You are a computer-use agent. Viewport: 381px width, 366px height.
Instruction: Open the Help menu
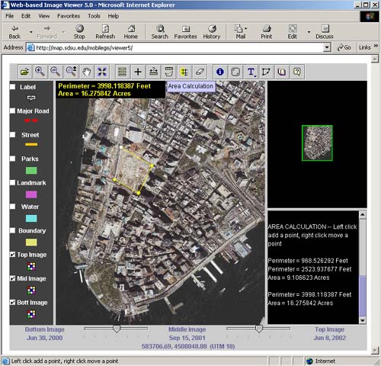tap(114, 16)
